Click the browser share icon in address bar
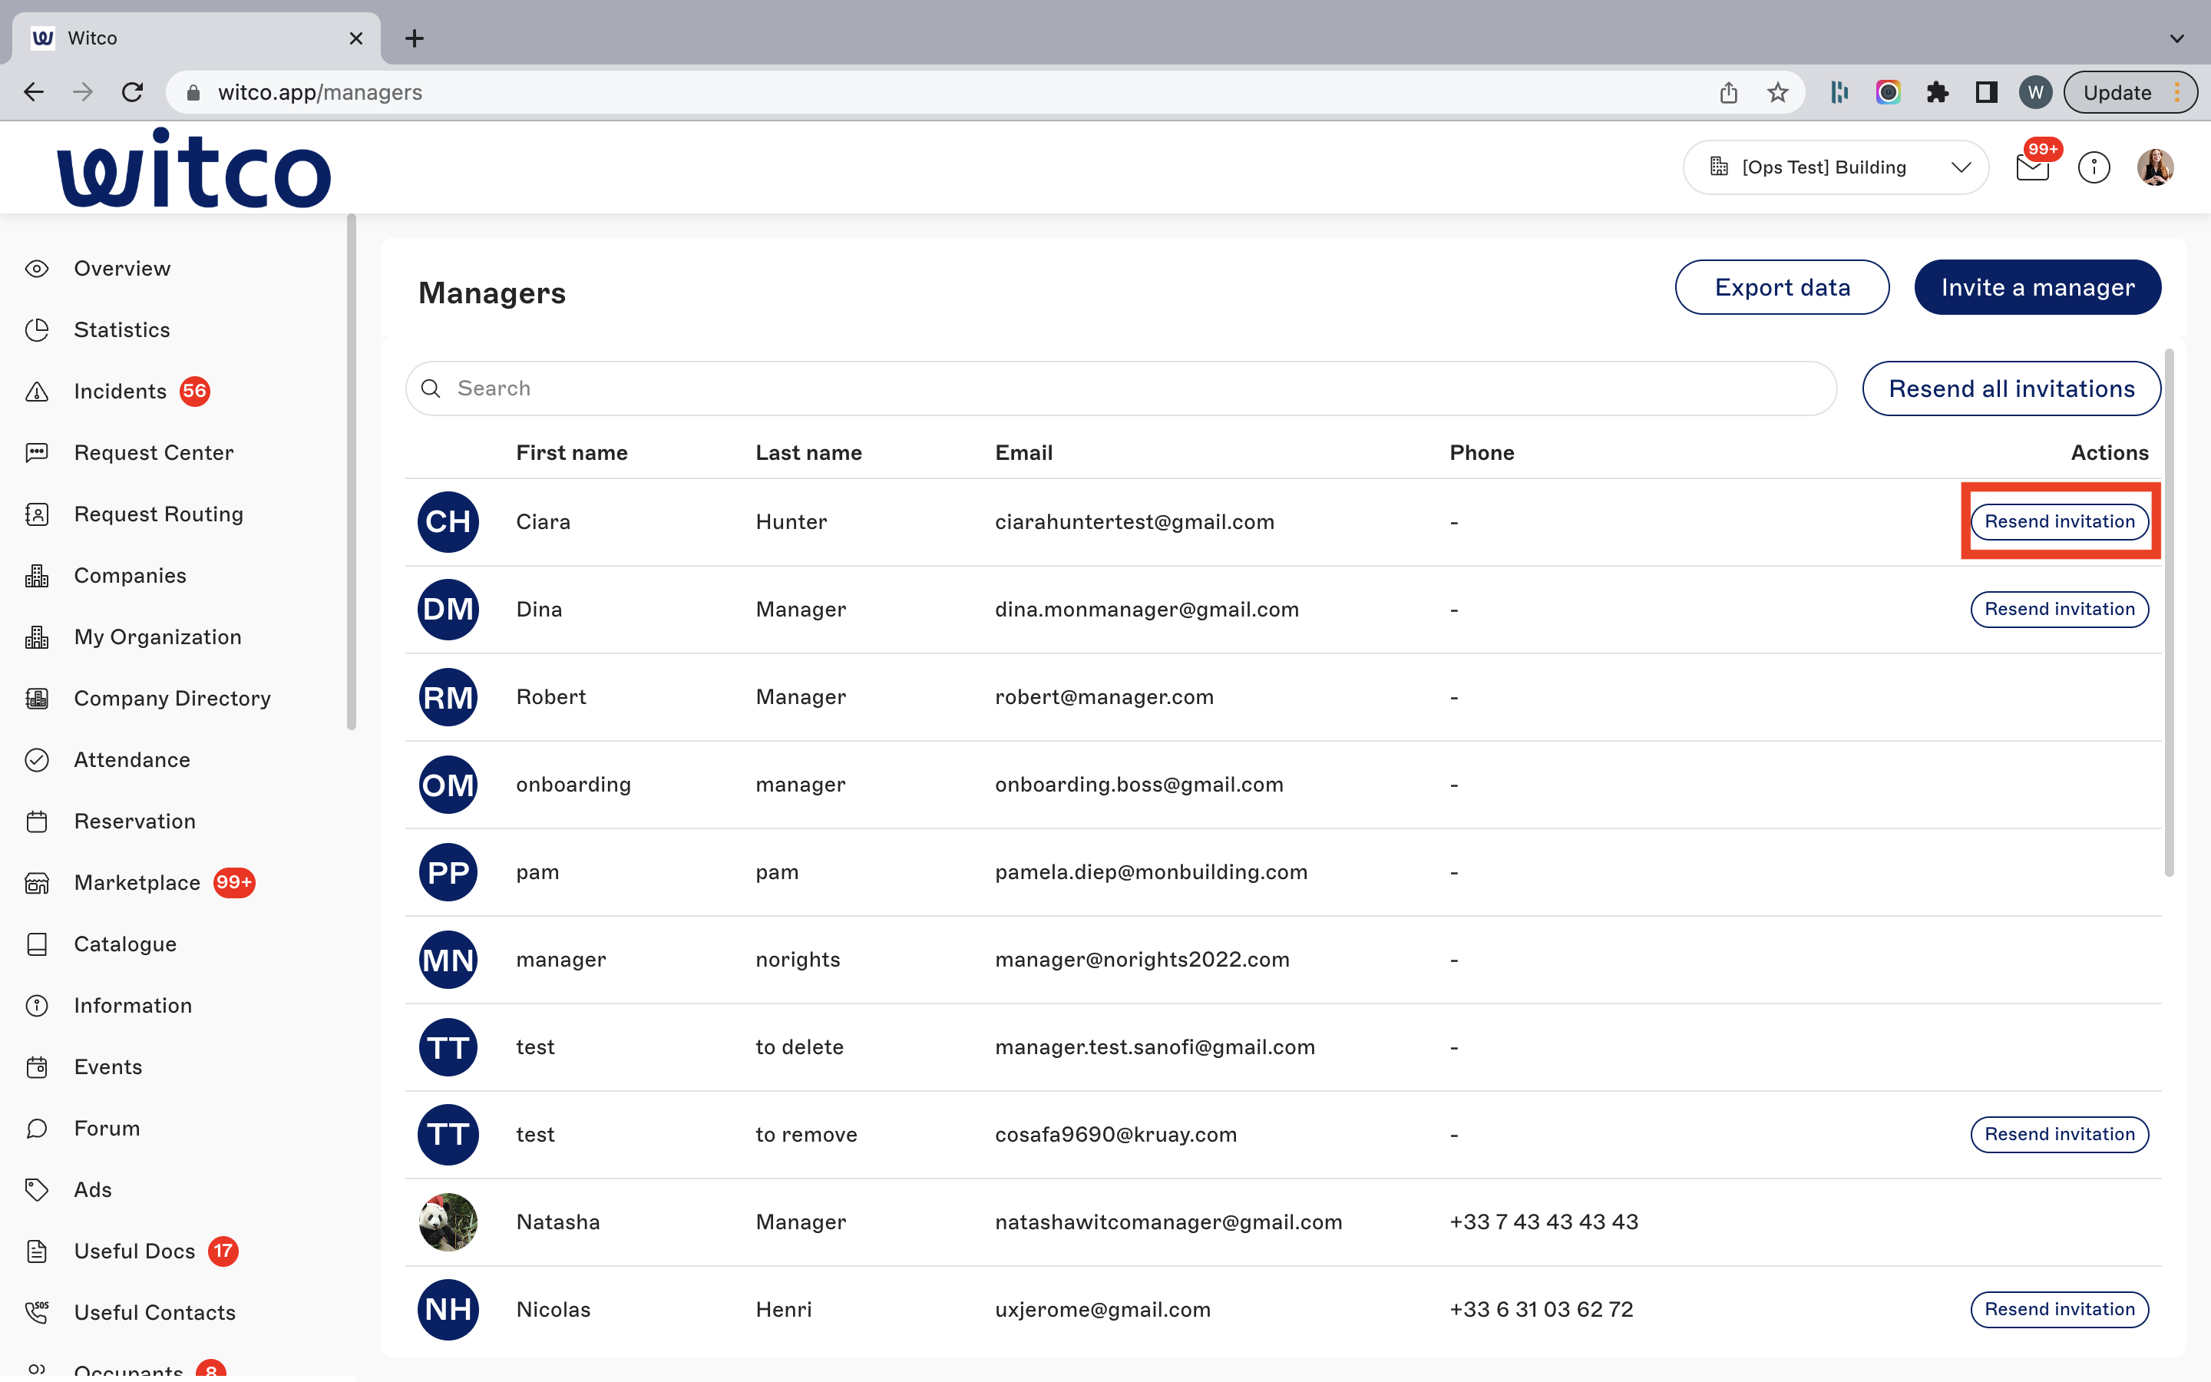The image size is (2211, 1382). 1727,92
